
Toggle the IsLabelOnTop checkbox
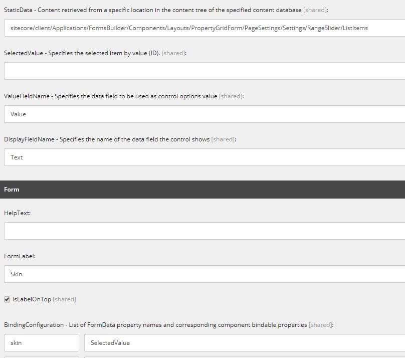click(x=7, y=299)
